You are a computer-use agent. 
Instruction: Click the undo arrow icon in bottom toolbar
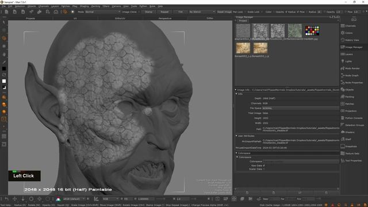coord(6,199)
